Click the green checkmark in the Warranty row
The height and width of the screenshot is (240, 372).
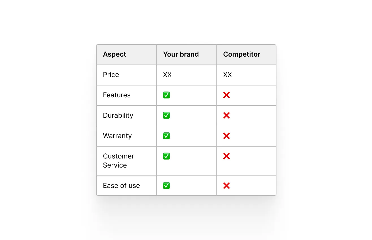click(166, 136)
